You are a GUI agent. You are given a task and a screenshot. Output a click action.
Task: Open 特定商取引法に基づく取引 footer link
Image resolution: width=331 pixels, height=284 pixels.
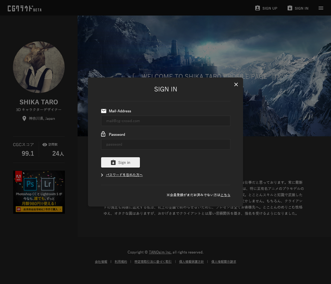[x=153, y=262]
